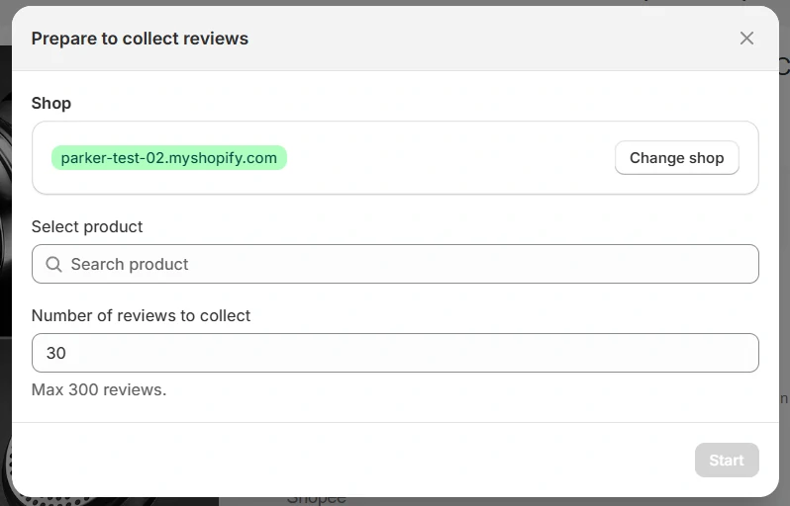Viewport: 790px width, 506px height.
Task: Click the Shop section heading
Action: (51, 103)
